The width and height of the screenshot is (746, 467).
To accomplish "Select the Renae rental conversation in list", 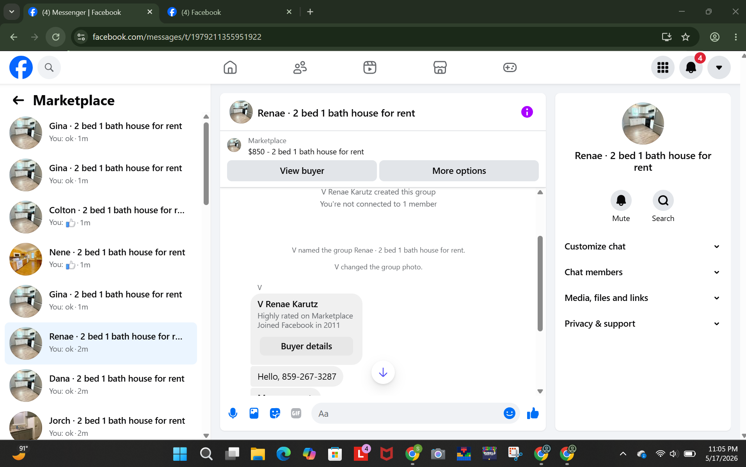I will pos(101,343).
